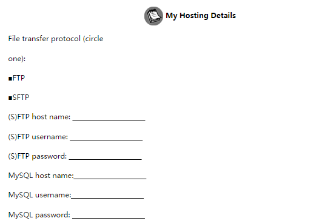The width and height of the screenshot is (316, 221).
Task: Click the (S)FTP password label
Action: pos(38,156)
